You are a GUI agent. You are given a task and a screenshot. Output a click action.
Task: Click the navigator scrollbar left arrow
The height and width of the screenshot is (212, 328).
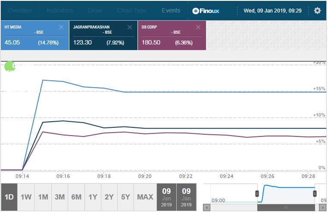coord(207,208)
